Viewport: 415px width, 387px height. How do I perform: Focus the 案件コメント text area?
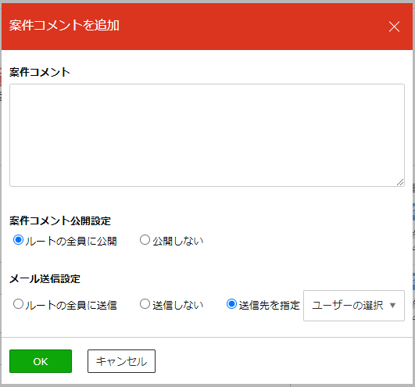(207, 135)
